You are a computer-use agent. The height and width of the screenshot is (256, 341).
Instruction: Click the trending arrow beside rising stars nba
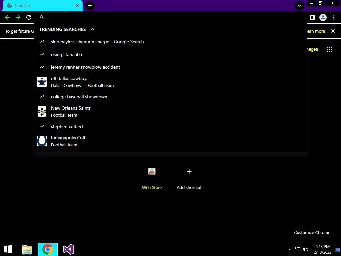point(42,54)
